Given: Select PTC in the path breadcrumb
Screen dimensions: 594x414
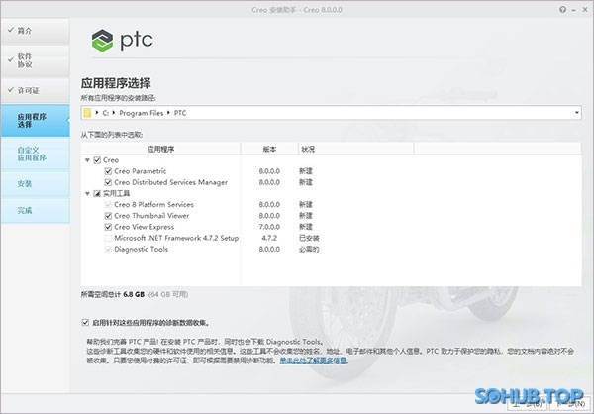Looking at the screenshot, I should point(180,113).
